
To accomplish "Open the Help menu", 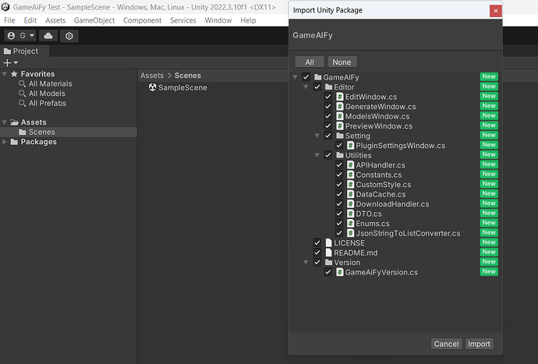I will click(248, 20).
